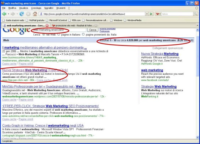Open the WindowsMedia bookmark
Image resolution: width=200 pixels, height=144 pixels.
tap(133, 20)
